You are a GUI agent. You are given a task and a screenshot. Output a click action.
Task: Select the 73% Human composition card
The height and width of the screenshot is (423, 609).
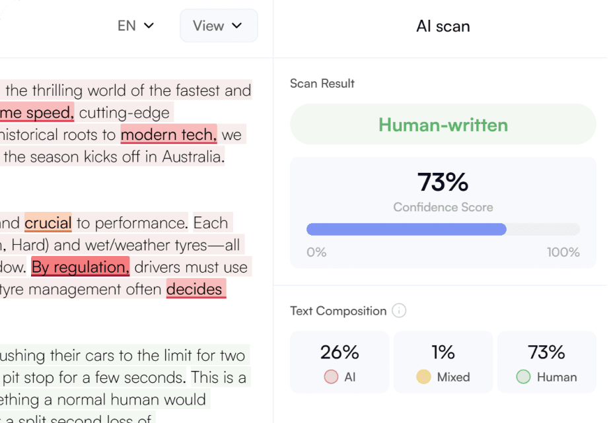click(x=547, y=362)
